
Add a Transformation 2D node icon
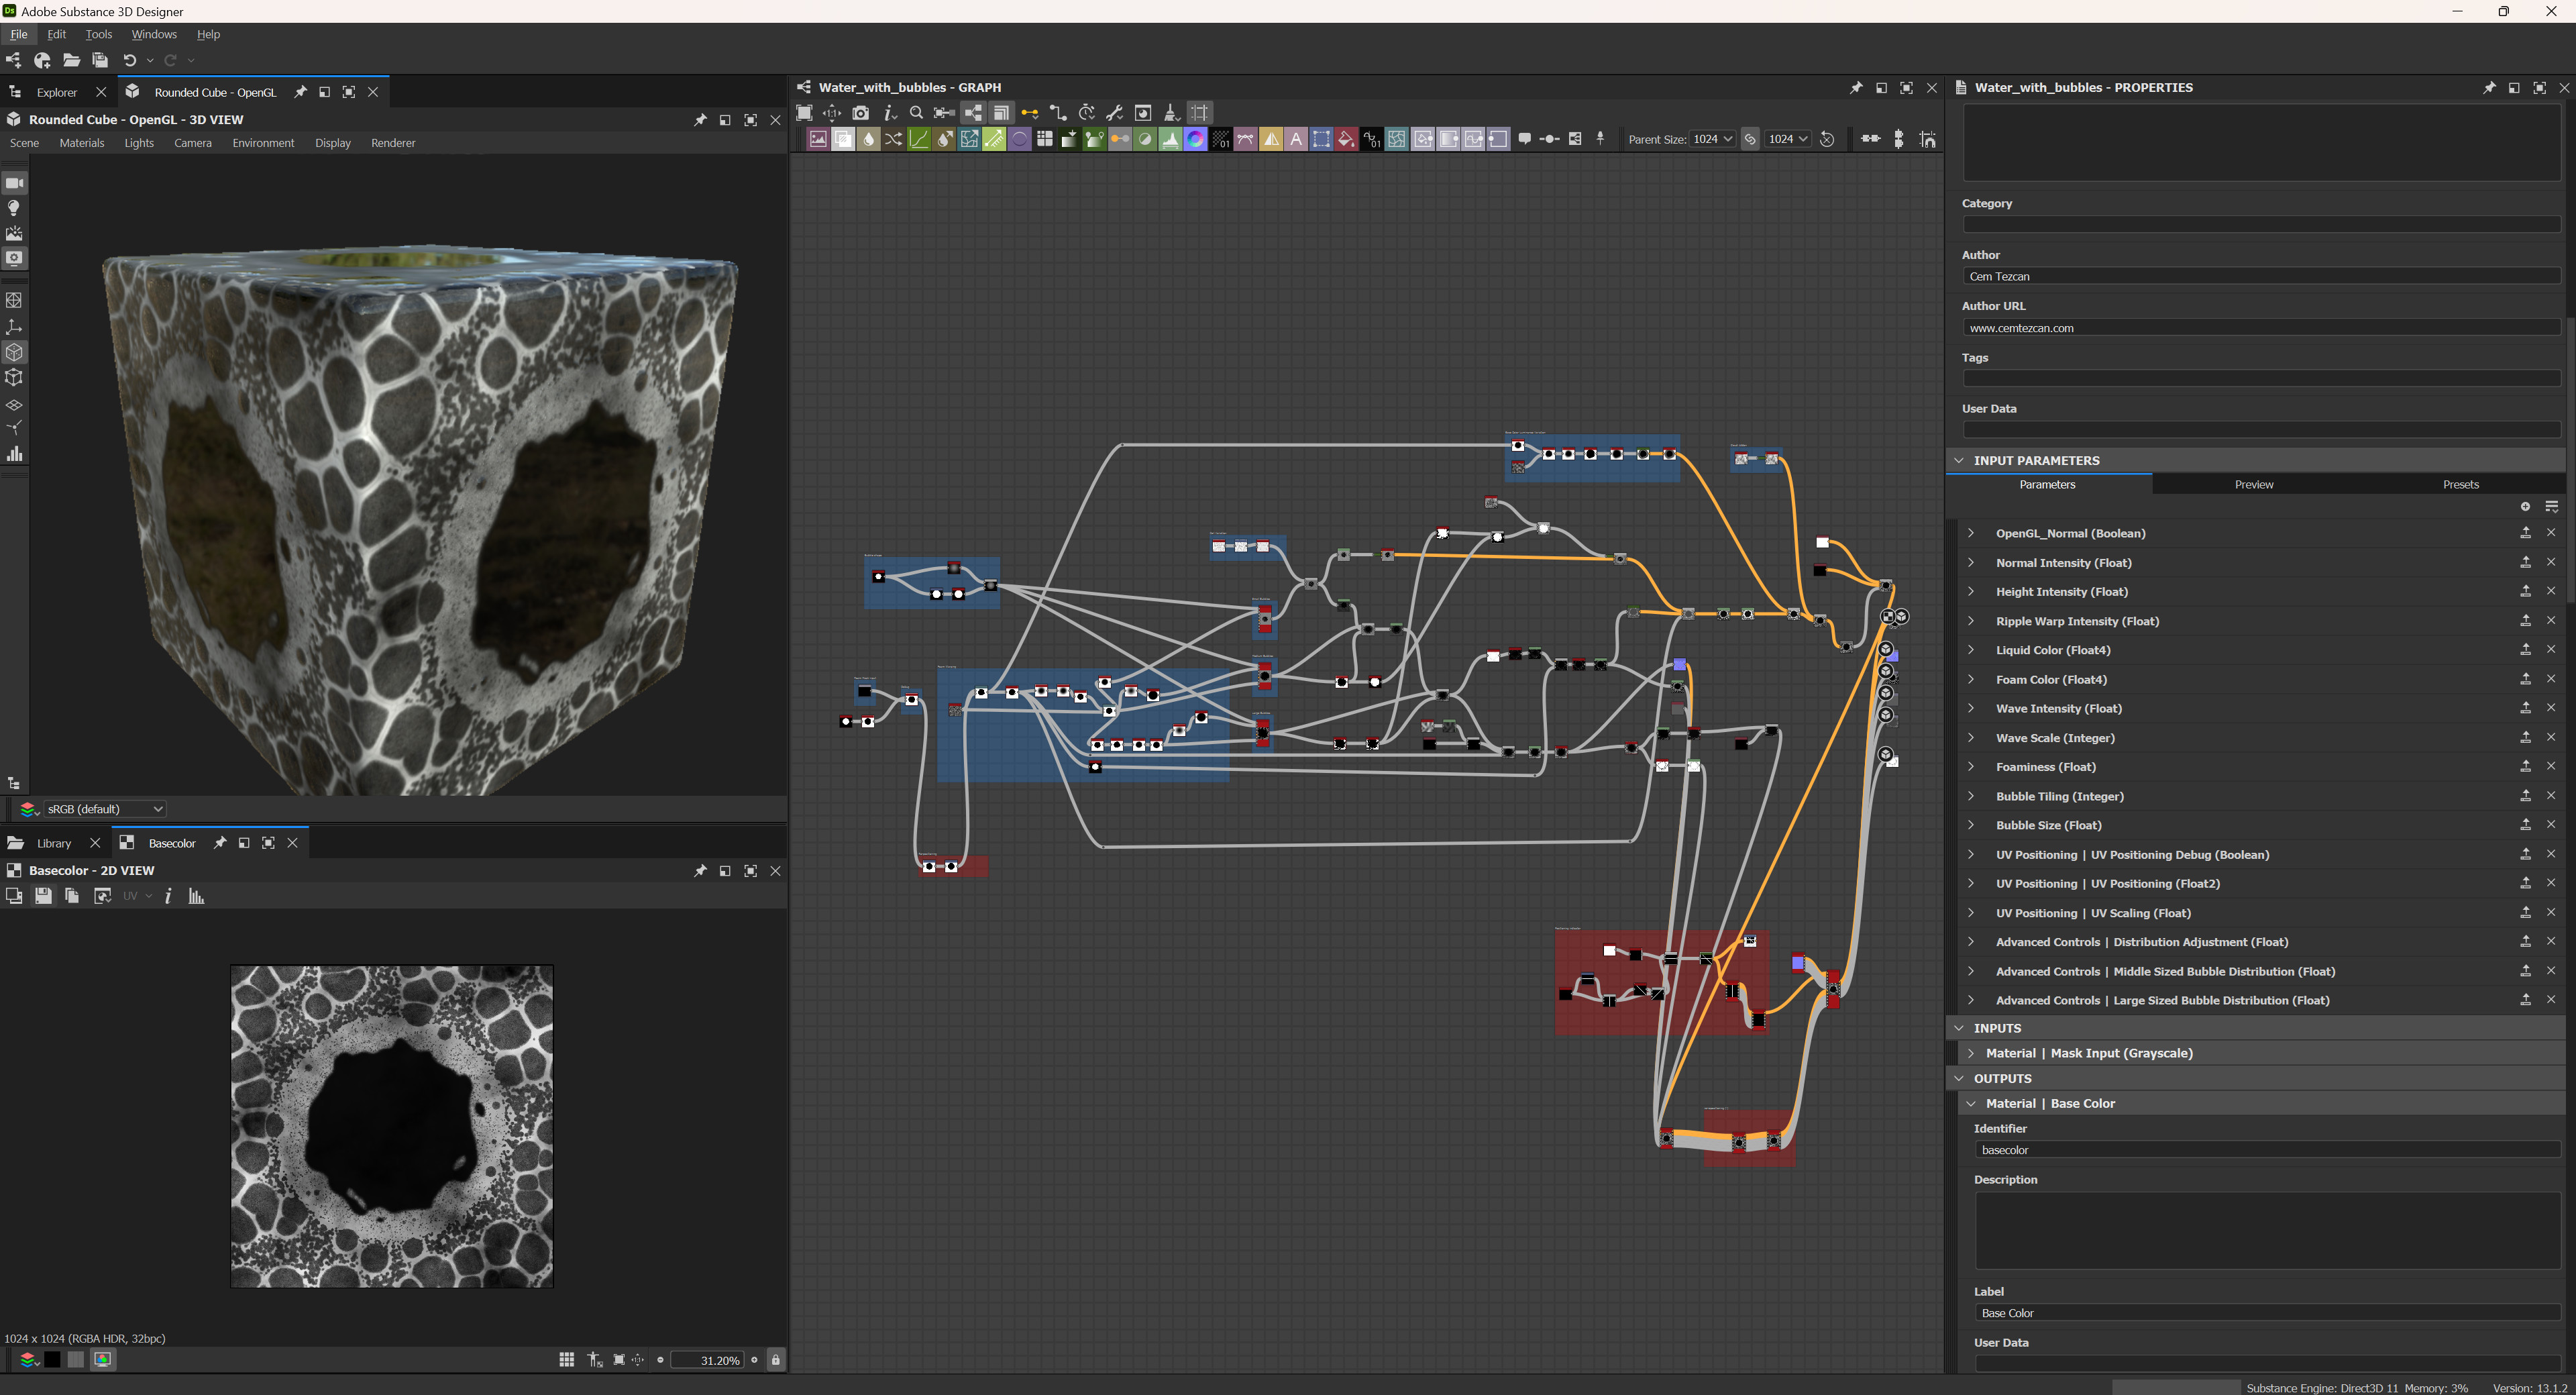point(1321,139)
